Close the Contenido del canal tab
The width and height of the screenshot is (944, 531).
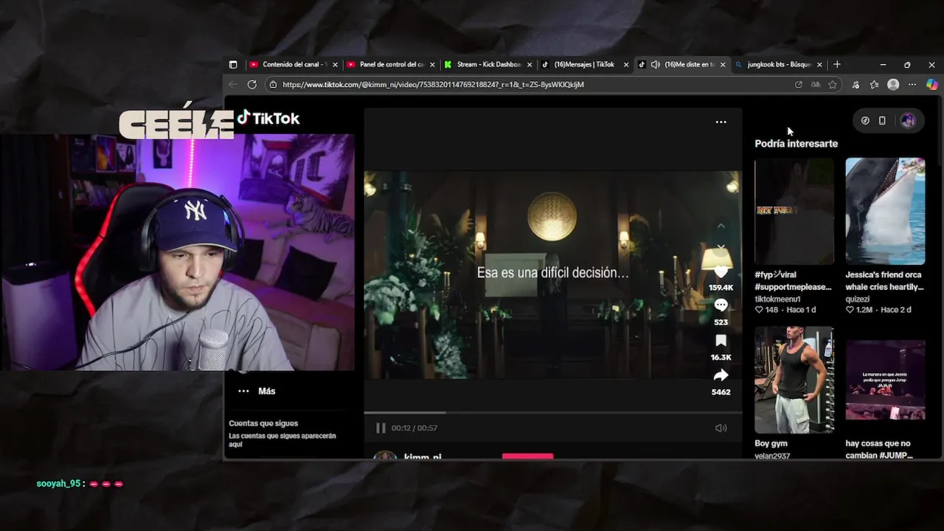(335, 65)
